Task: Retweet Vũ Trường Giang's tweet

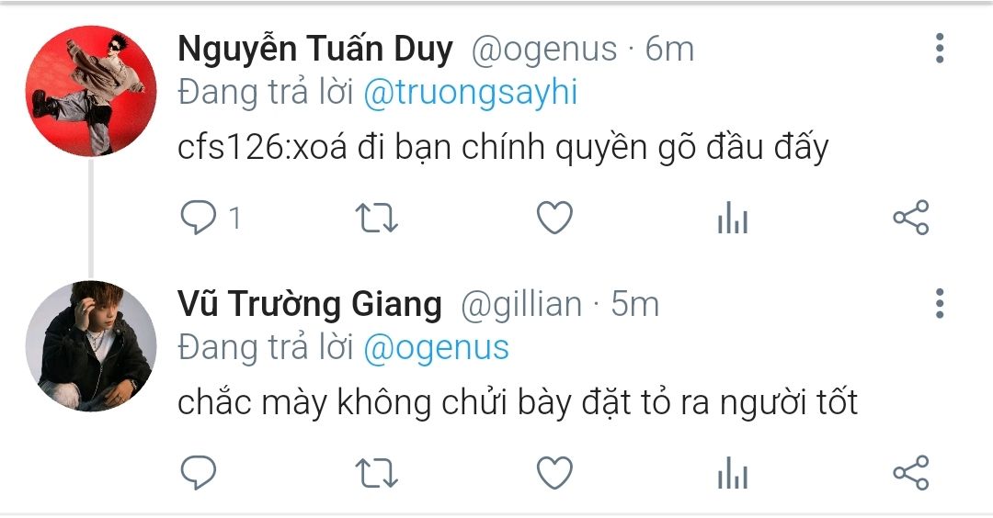Action: click(x=376, y=473)
